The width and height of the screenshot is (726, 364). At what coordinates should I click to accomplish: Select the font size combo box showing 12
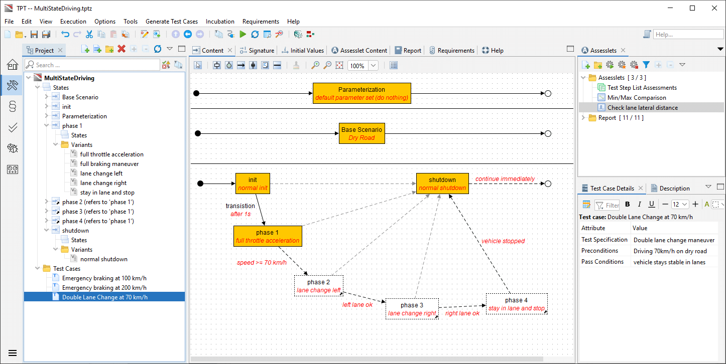[x=680, y=204]
